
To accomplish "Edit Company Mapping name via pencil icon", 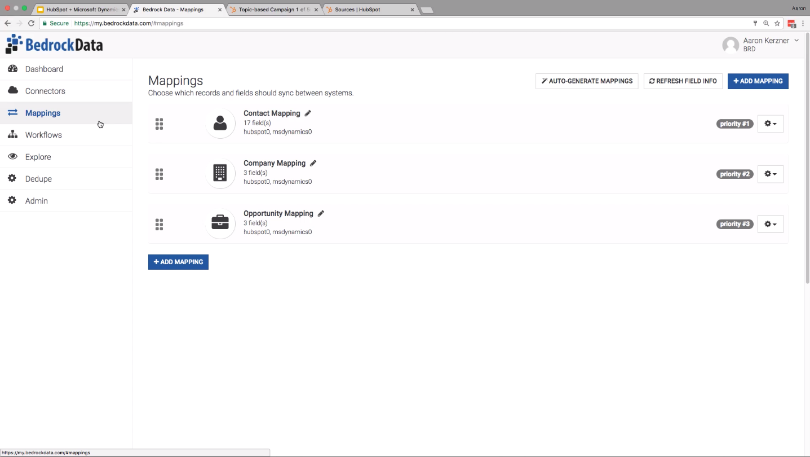I will tap(313, 163).
